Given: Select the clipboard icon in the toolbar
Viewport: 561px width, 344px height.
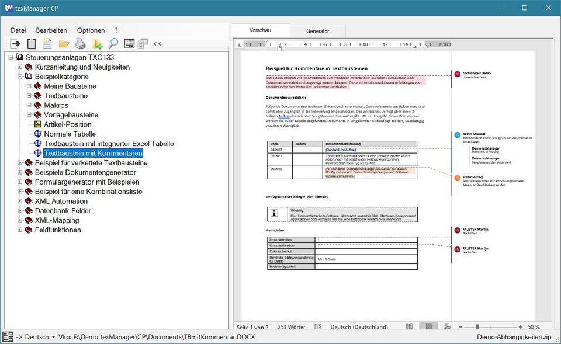Looking at the screenshot, I should pos(30,43).
